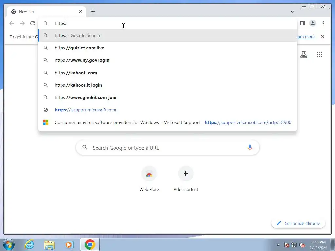Click the Microsoft logo icon in suggestions
This screenshot has width=335, height=251.
tap(46, 122)
